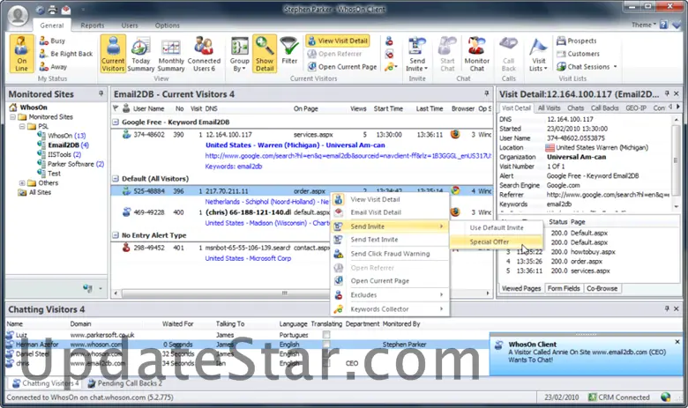Image resolution: width=688 pixels, height=408 pixels.
Task: Sort visitors by Start Time column
Action: [x=388, y=108]
